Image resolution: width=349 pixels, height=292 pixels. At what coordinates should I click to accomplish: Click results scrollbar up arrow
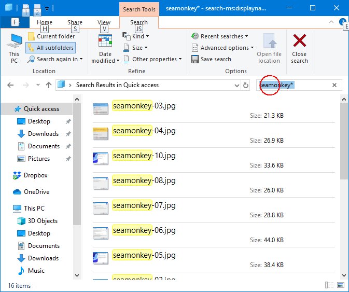click(x=344, y=99)
